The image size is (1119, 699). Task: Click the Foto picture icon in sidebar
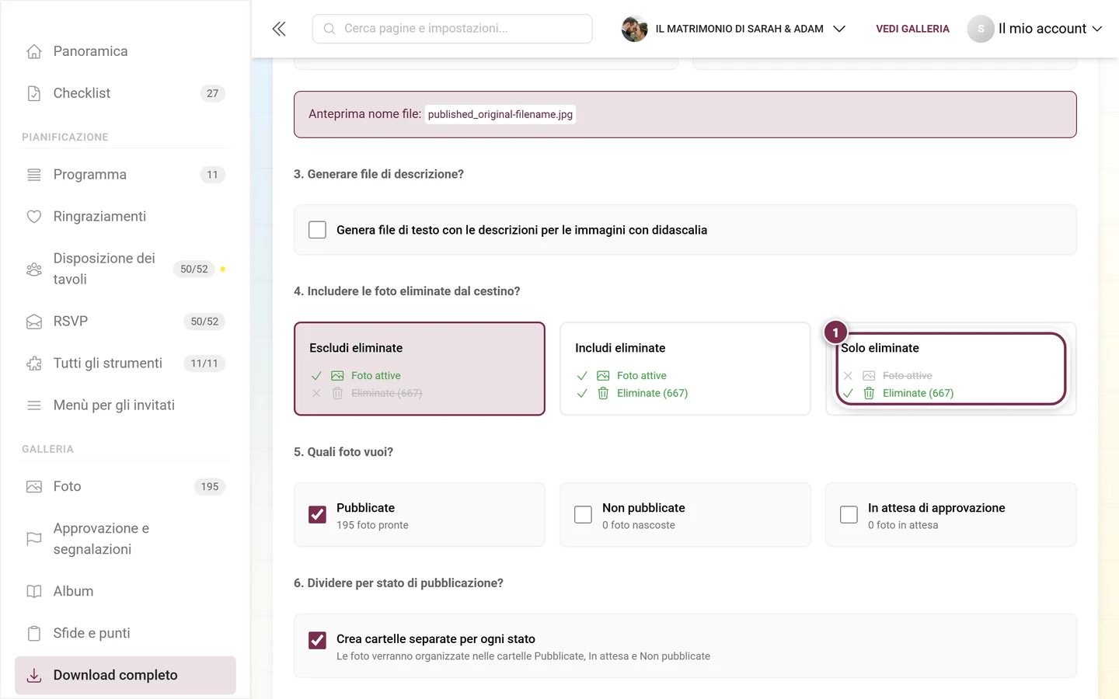pyautogui.click(x=34, y=487)
